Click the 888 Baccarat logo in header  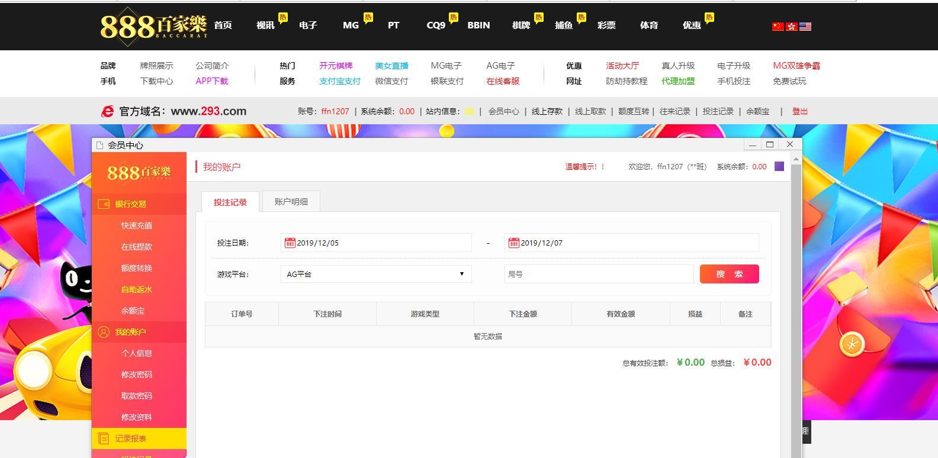click(153, 26)
